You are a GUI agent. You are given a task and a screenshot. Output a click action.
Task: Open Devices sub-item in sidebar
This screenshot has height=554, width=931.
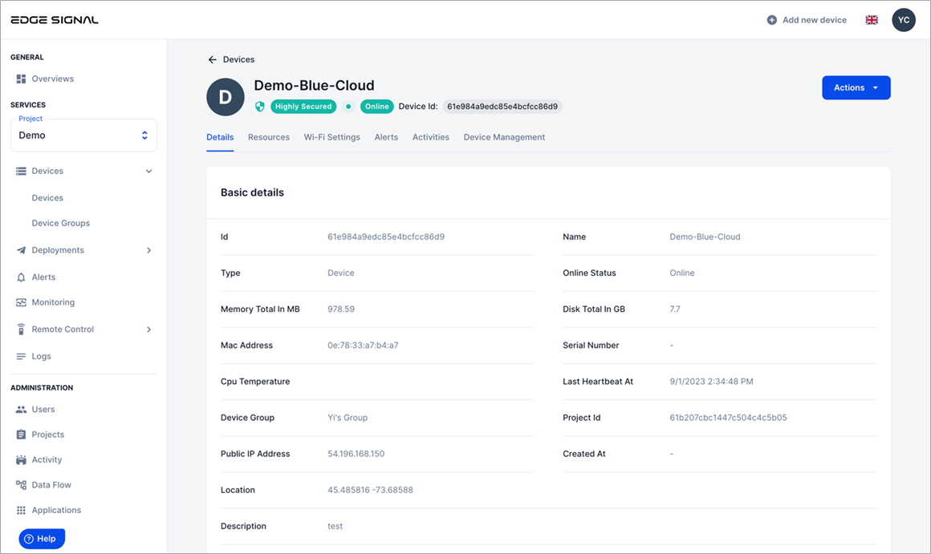(x=47, y=198)
